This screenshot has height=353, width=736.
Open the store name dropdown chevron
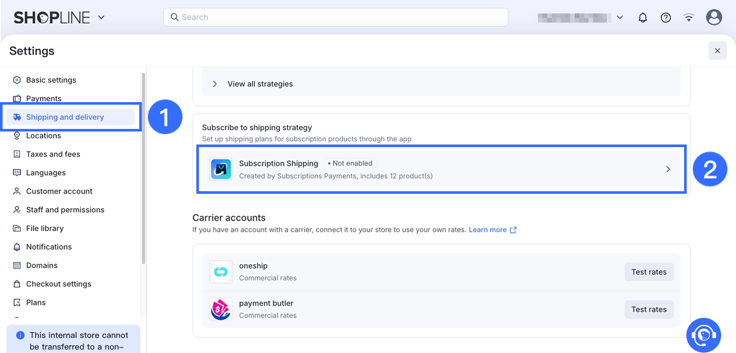pyautogui.click(x=620, y=17)
